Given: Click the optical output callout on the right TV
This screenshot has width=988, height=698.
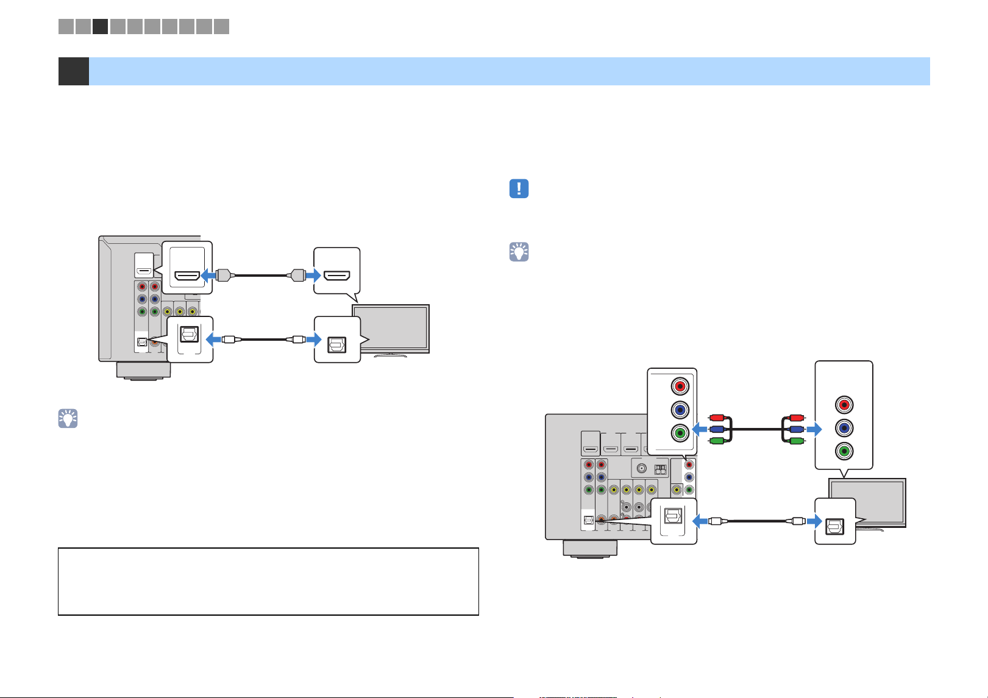Looking at the screenshot, I should tap(835, 521).
